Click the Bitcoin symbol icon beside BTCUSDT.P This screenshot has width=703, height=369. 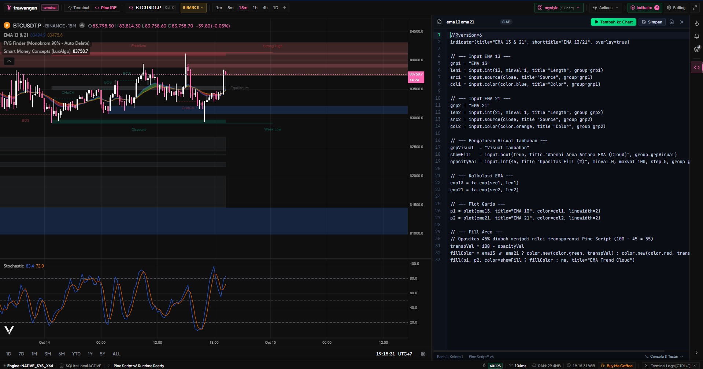point(7,26)
